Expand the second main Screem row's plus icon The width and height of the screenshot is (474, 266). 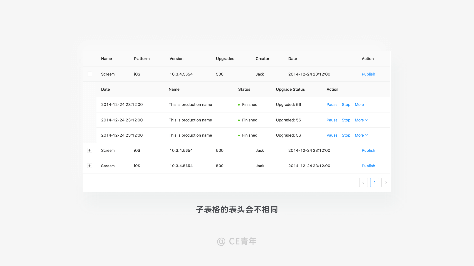89,150
